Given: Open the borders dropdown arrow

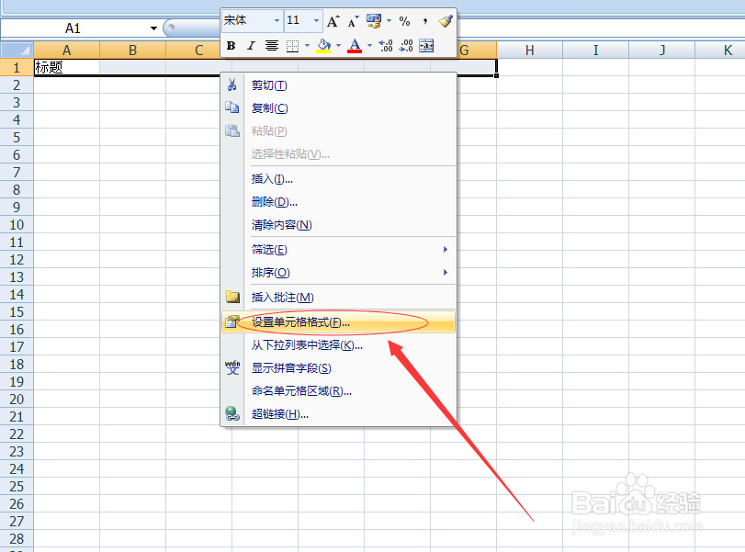Looking at the screenshot, I should coord(307,45).
